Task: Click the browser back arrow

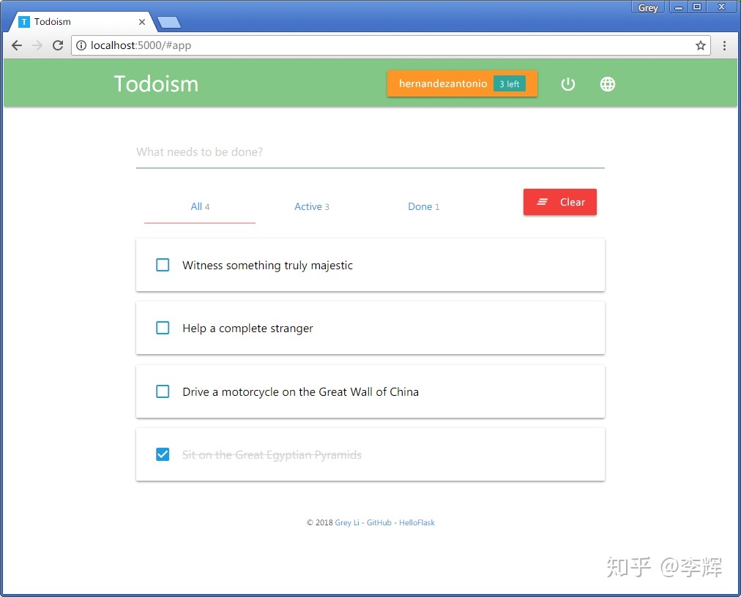Action: tap(17, 45)
